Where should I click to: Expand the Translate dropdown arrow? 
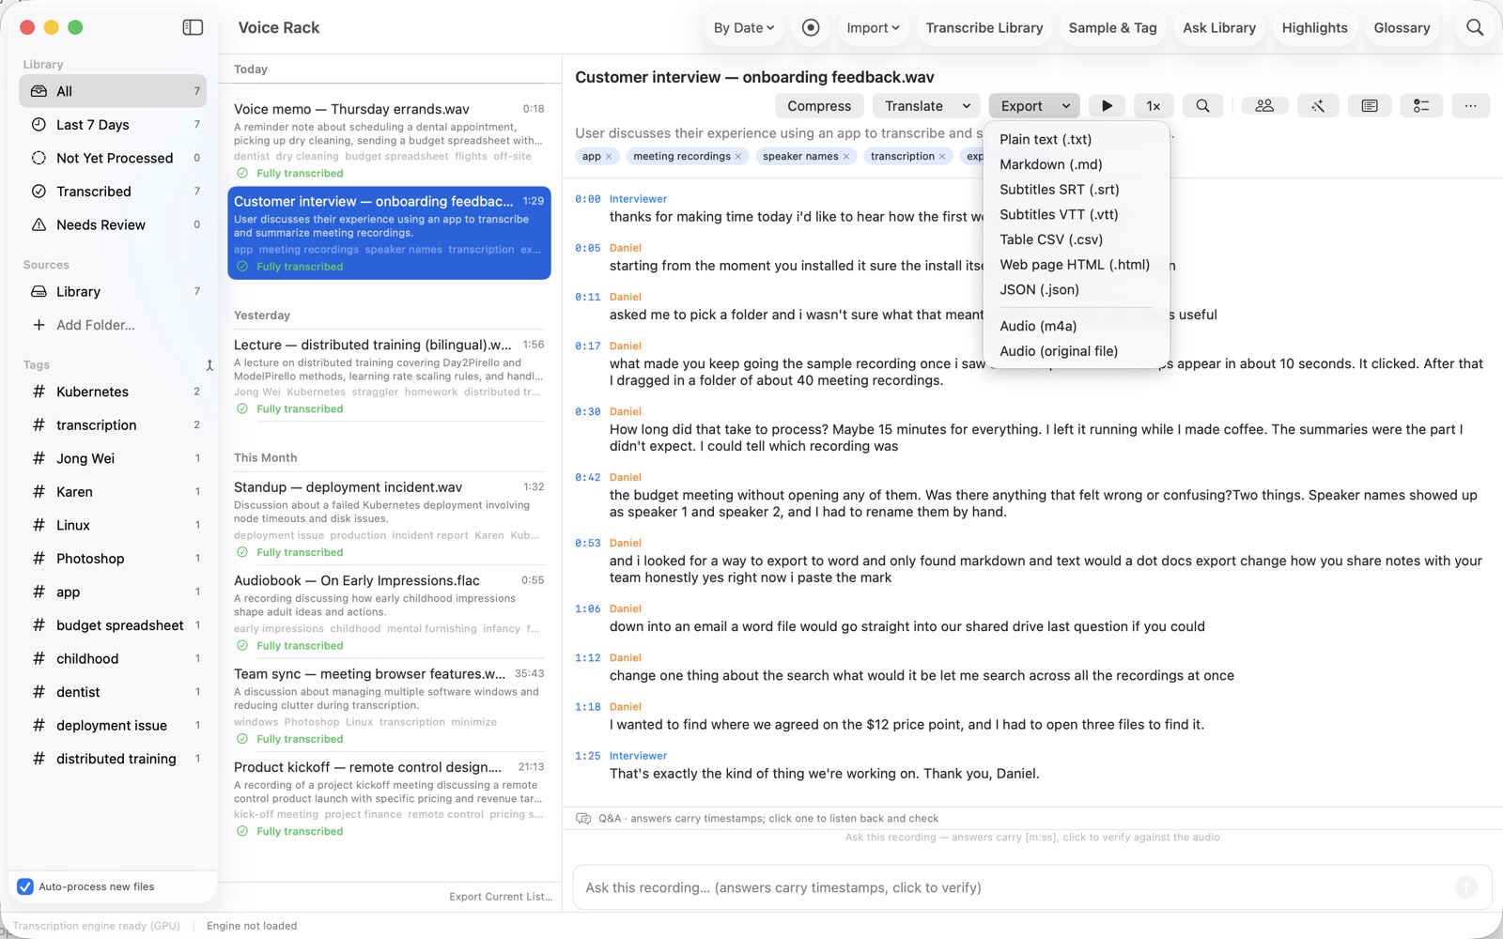[967, 106]
